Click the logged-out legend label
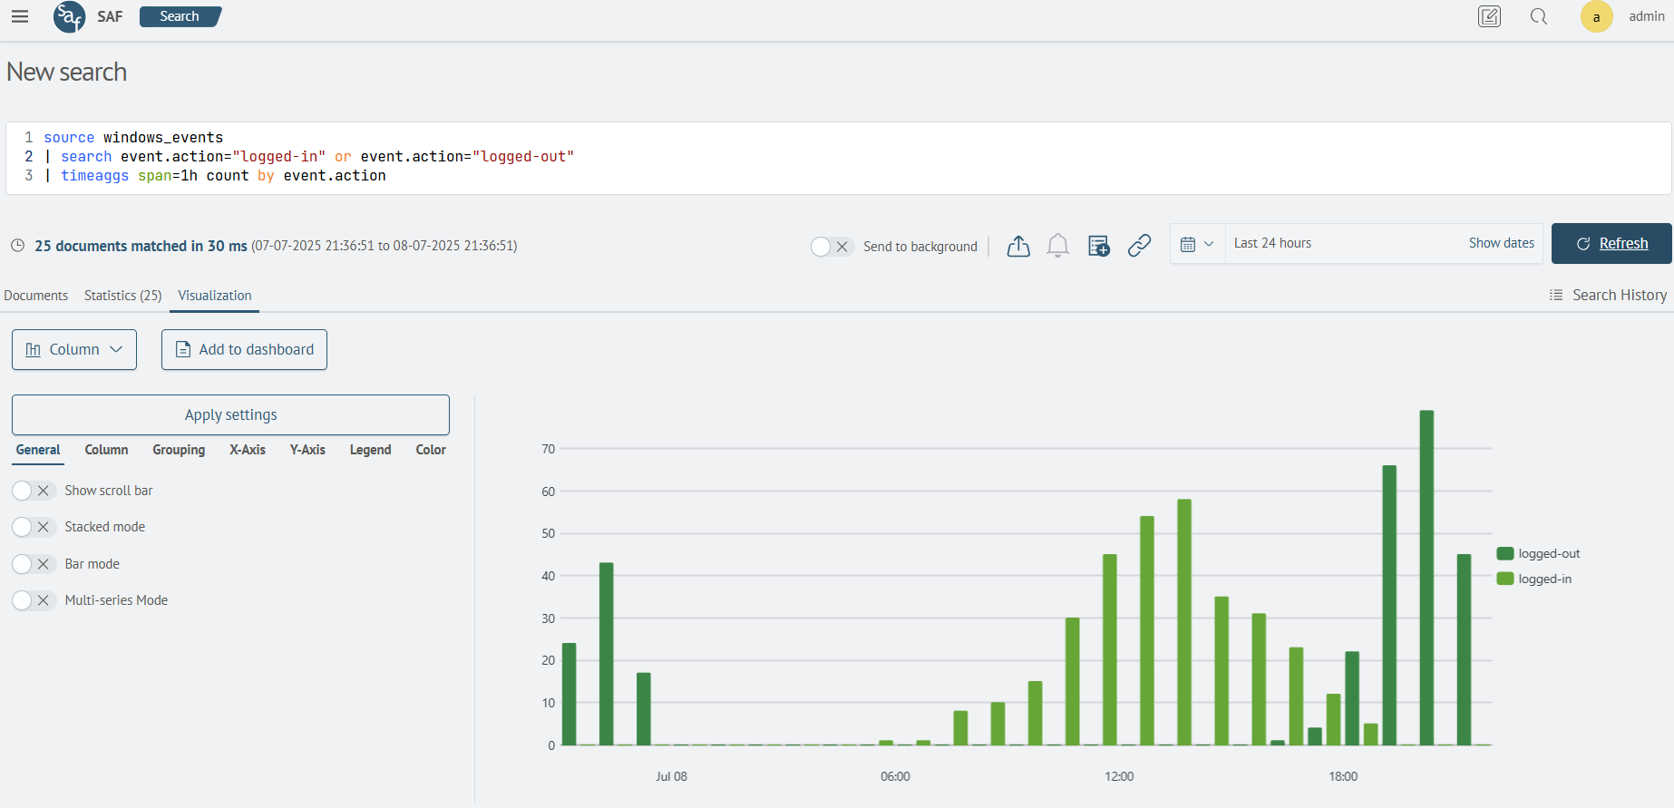The image size is (1674, 808). click(x=1549, y=553)
